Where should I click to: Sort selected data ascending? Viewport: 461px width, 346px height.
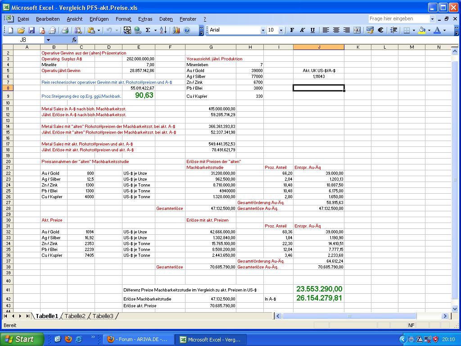pyautogui.click(x=163, y=30)
